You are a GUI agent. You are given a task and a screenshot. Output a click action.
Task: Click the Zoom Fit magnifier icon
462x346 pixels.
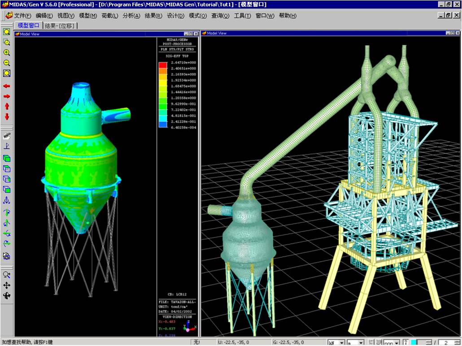6,32
